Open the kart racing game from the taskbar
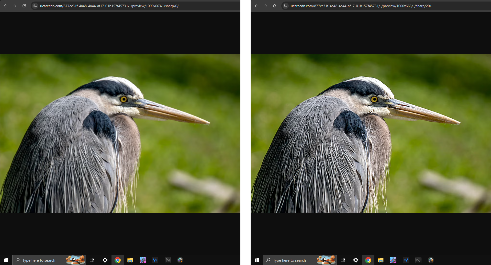This screenshot has width=491, height=265. [142, 260]
